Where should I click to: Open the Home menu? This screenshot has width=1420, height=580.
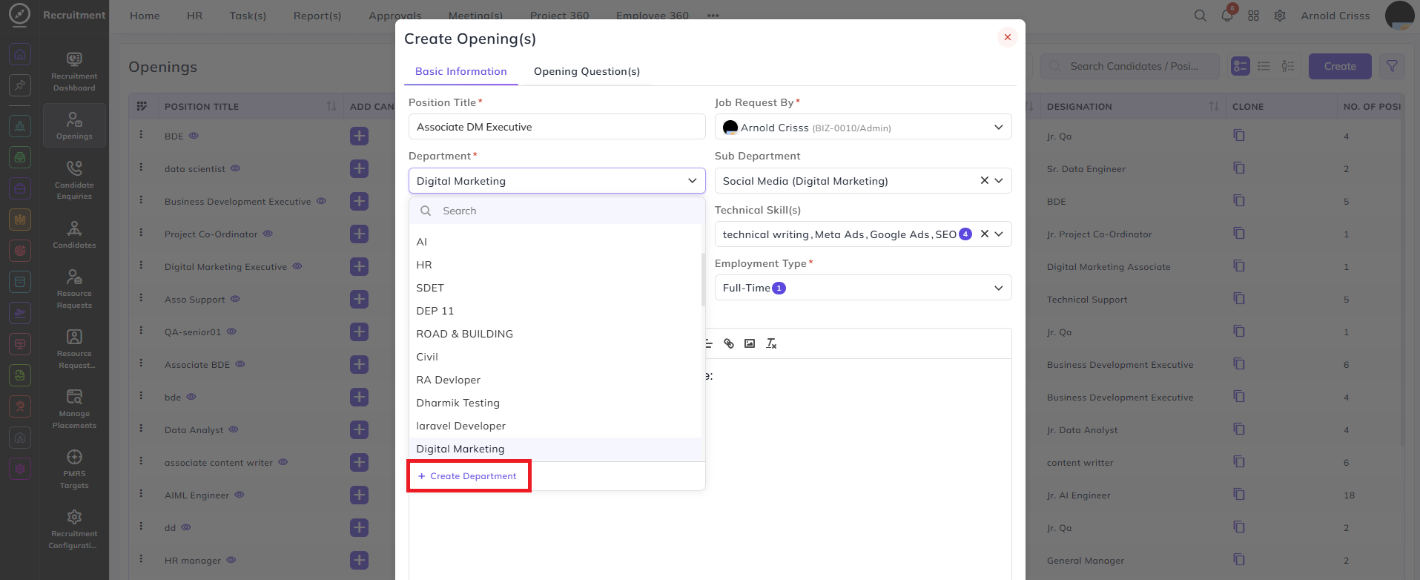[x=145, y=16]
